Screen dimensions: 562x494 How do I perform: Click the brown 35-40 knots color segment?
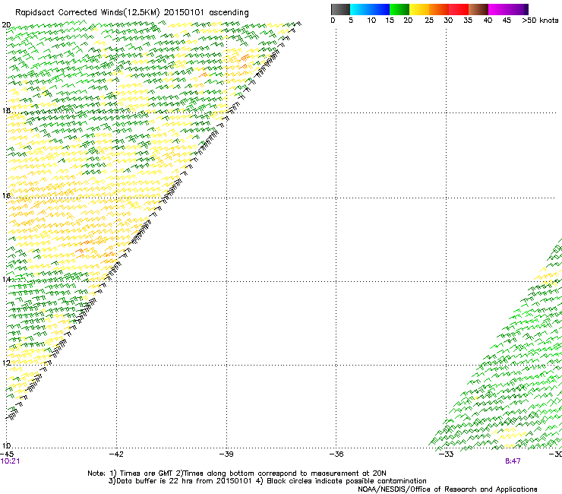(478, 9)
